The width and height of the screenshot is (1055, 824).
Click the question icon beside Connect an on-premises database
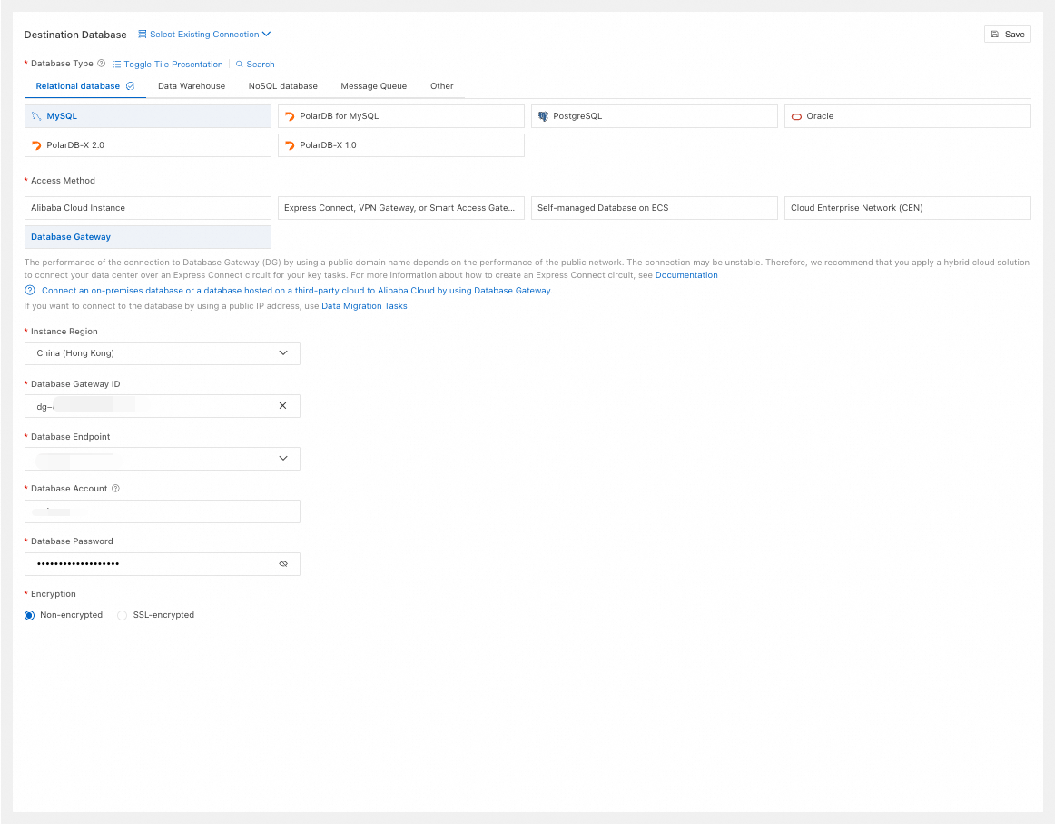tap(30, 291)
